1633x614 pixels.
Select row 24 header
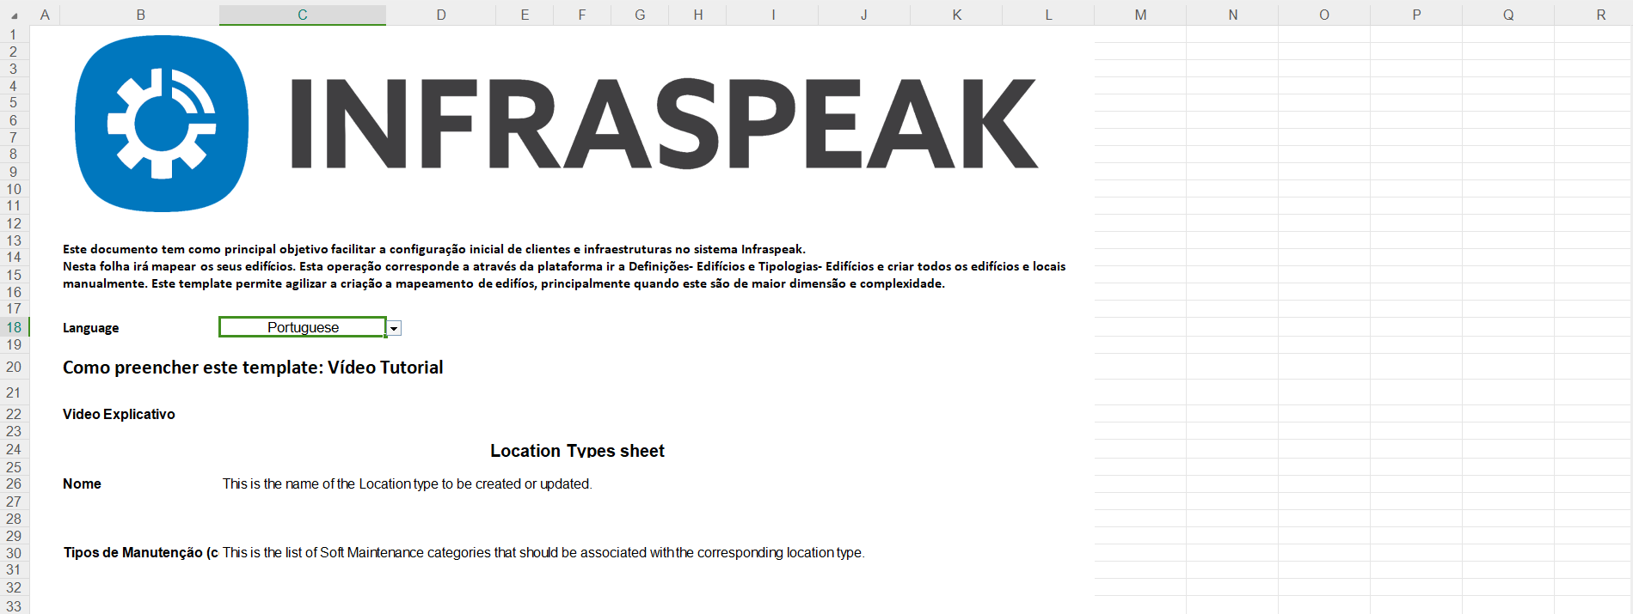[14, 449]
